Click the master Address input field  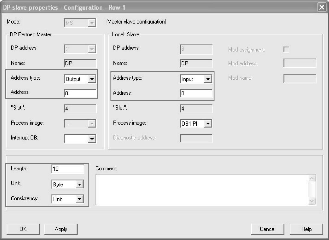pyautogui.click(x=80, y=93)
